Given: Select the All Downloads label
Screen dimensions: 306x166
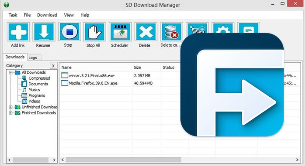Looking at the screenshot, I should (34, 72).
